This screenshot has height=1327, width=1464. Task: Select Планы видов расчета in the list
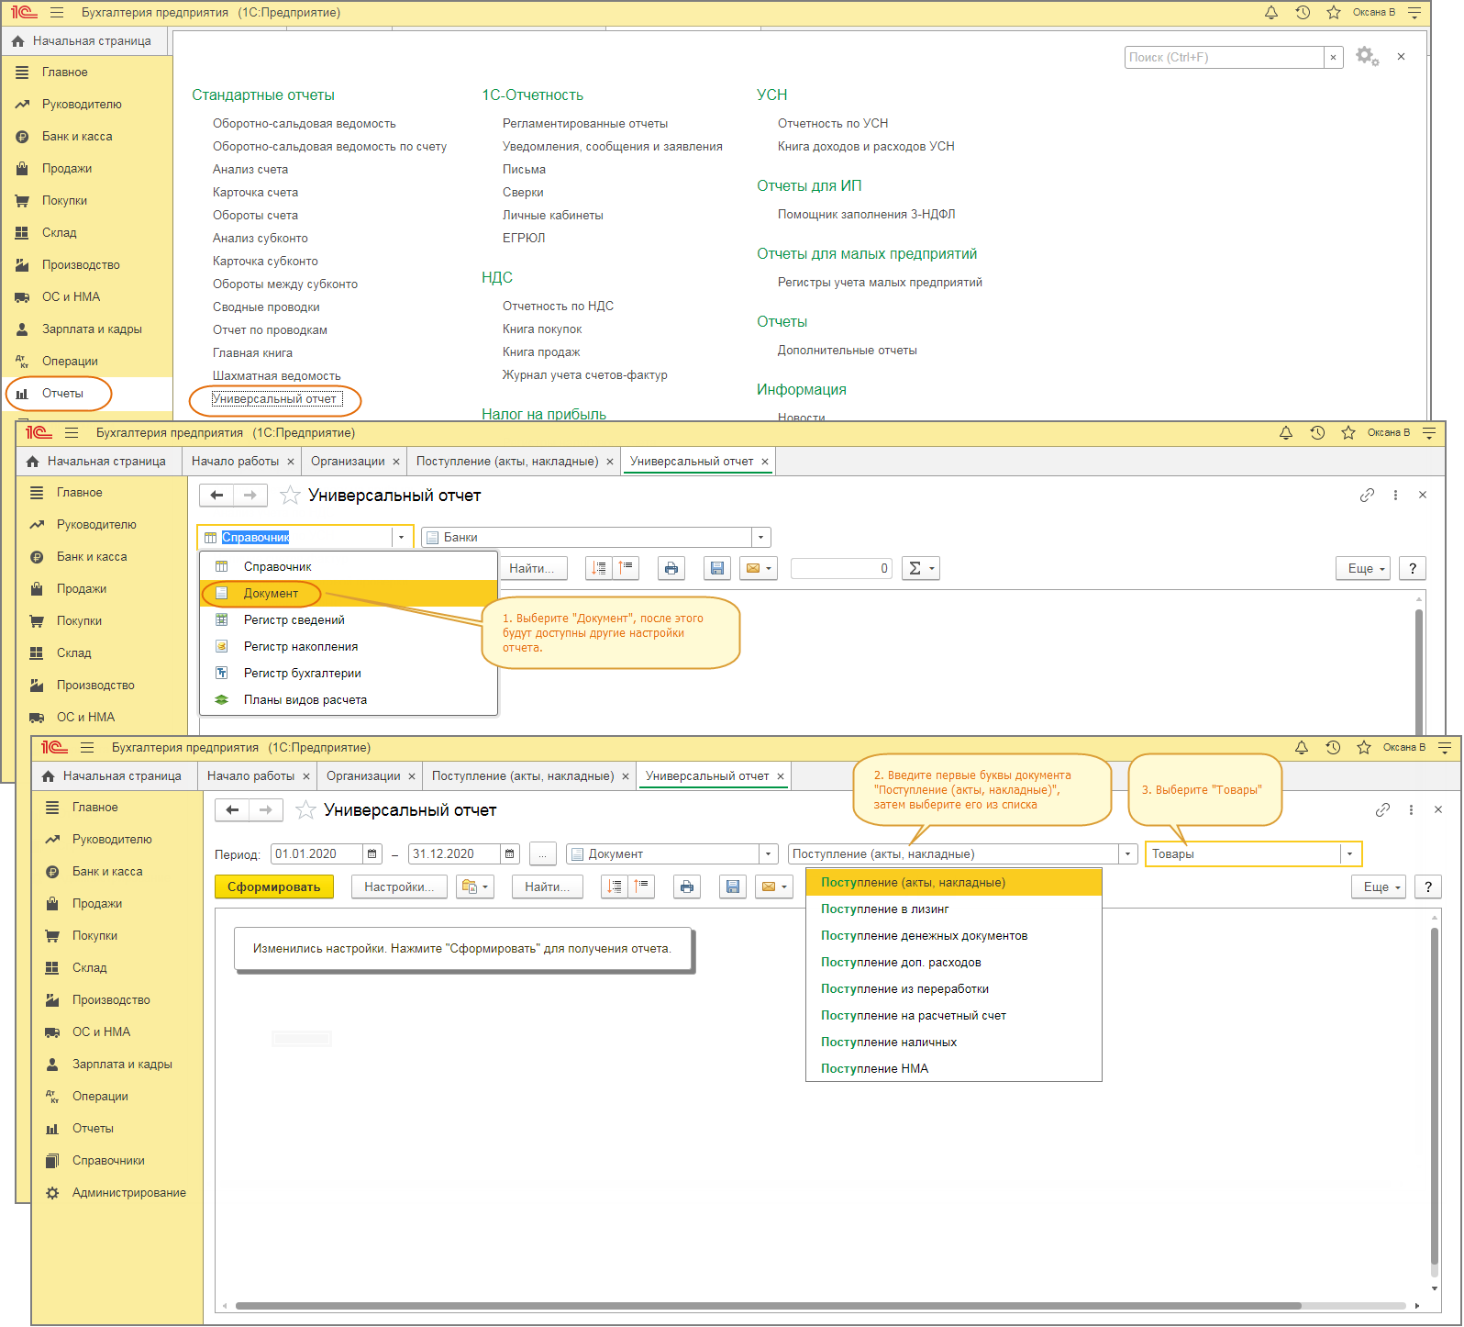(305, 700)
